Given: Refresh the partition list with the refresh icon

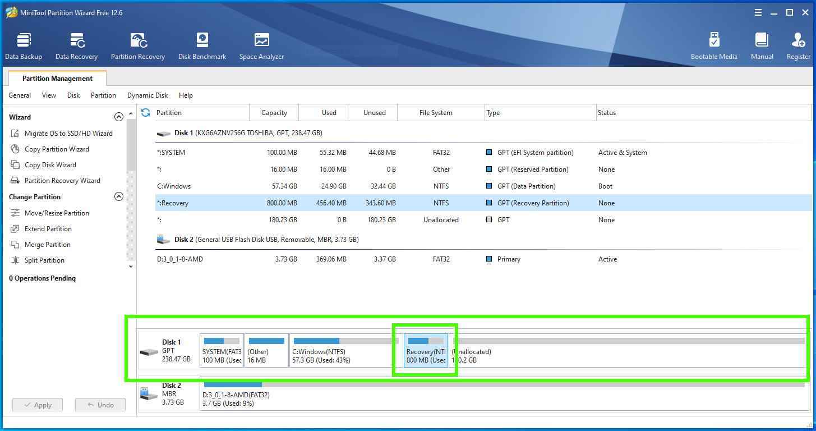Looking at the screenshot, I should click(x=146, y=112).
